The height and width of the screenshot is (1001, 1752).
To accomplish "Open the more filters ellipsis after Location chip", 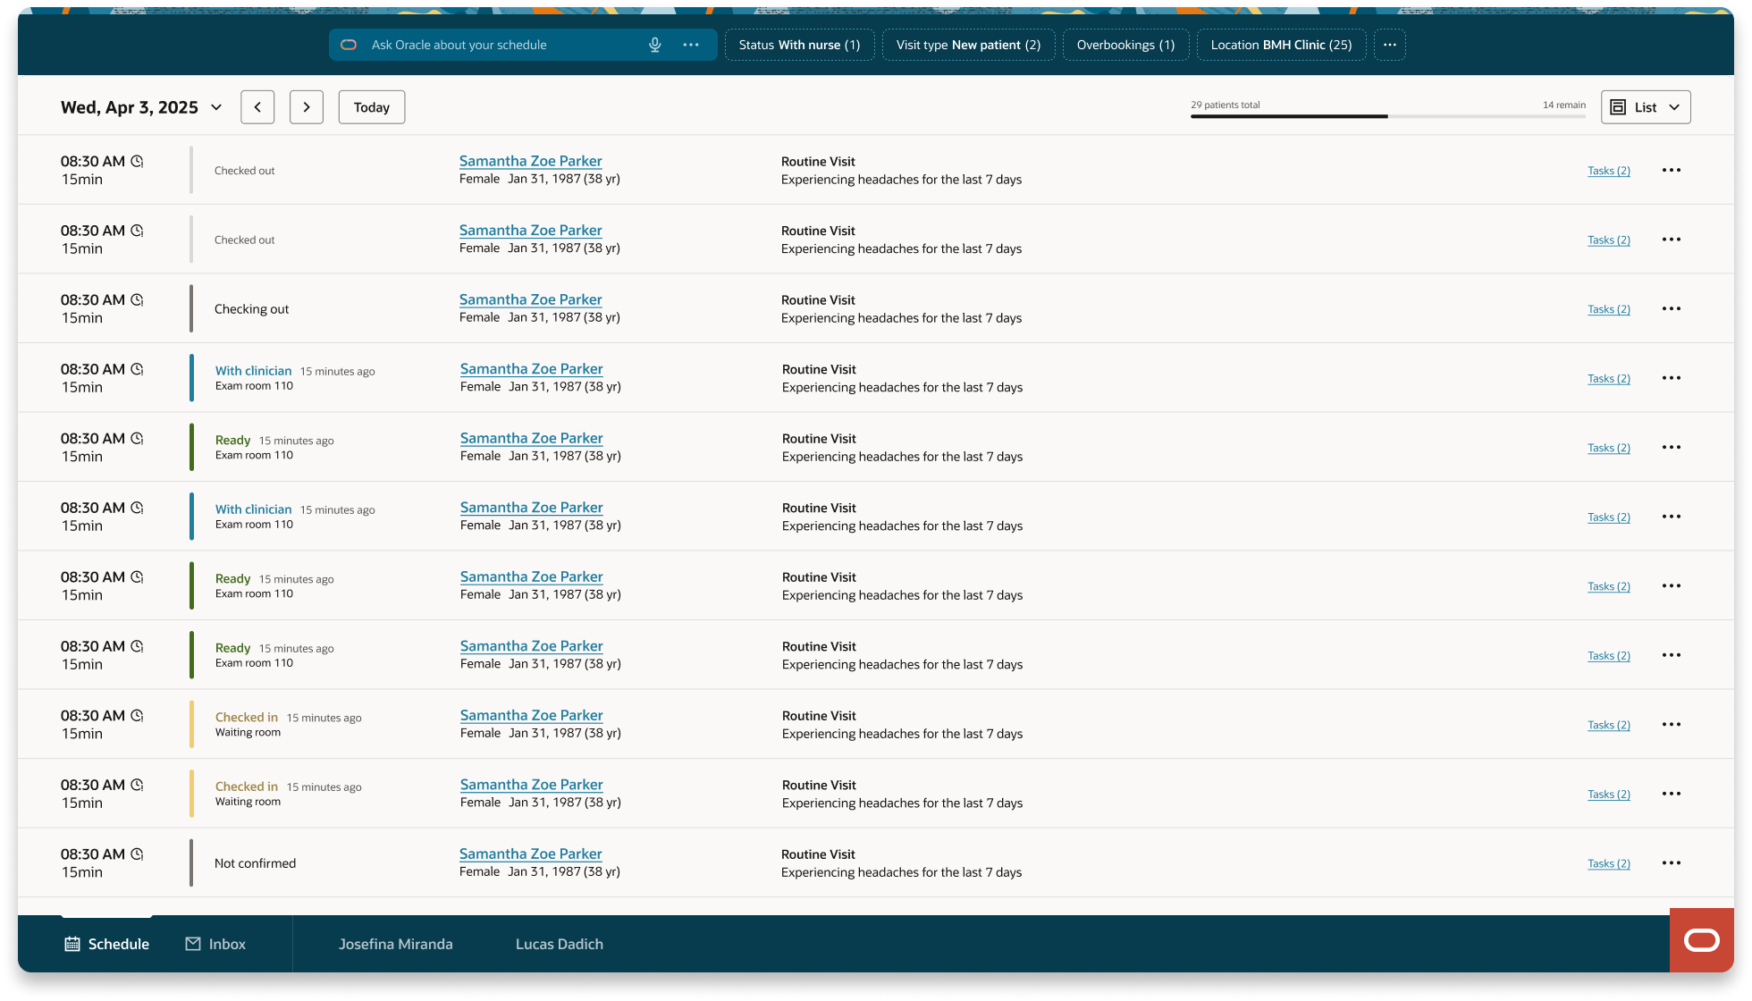I will pyautogui.click(x=1390, y=45).
